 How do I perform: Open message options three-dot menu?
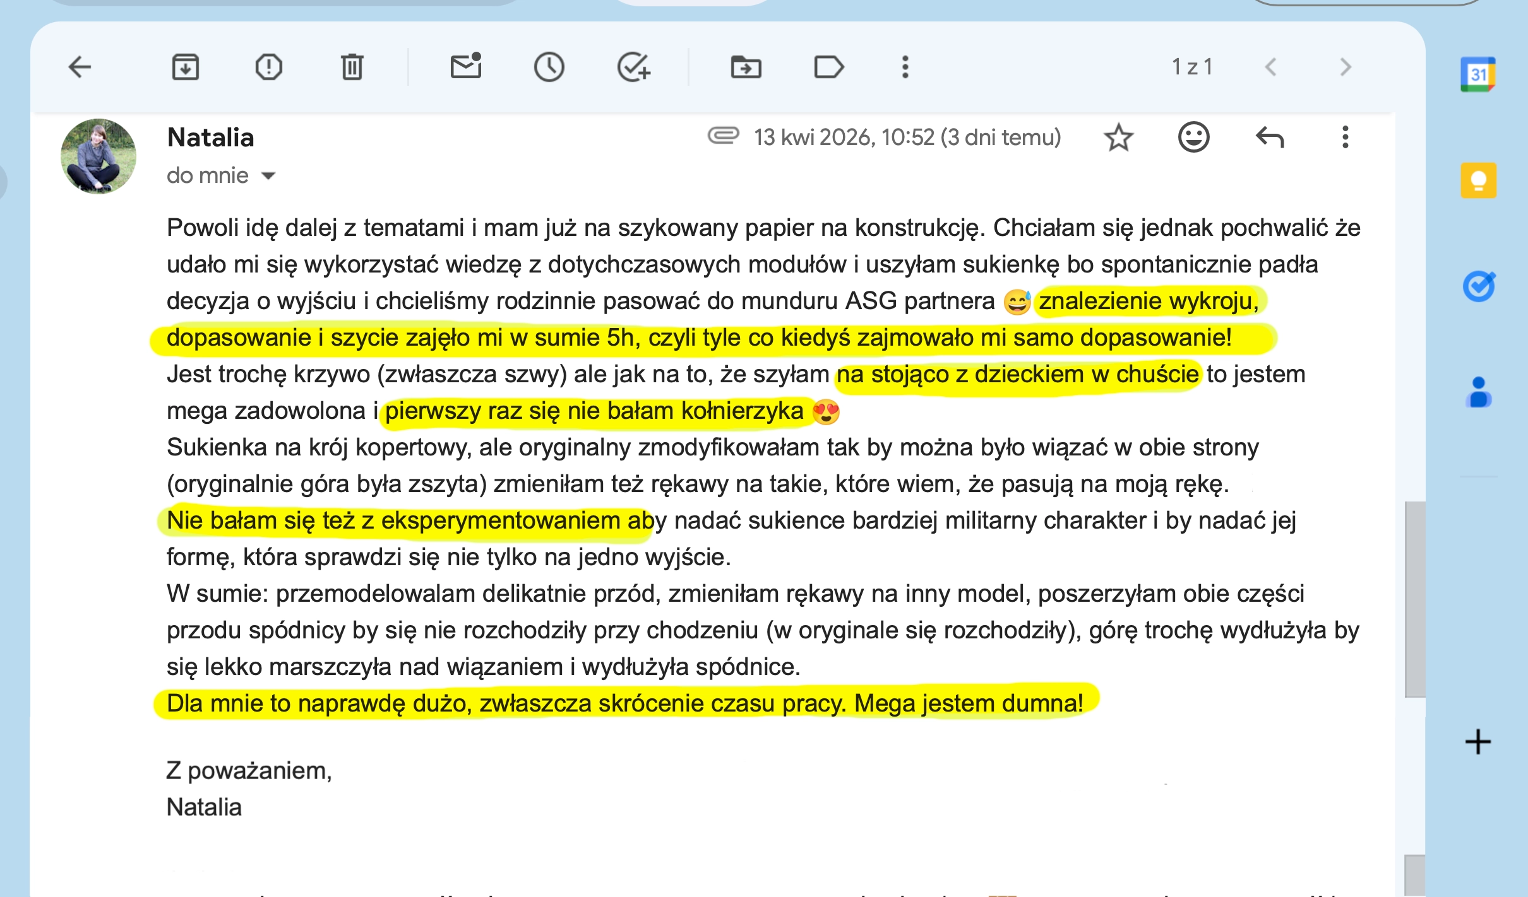pos(1346,137)
